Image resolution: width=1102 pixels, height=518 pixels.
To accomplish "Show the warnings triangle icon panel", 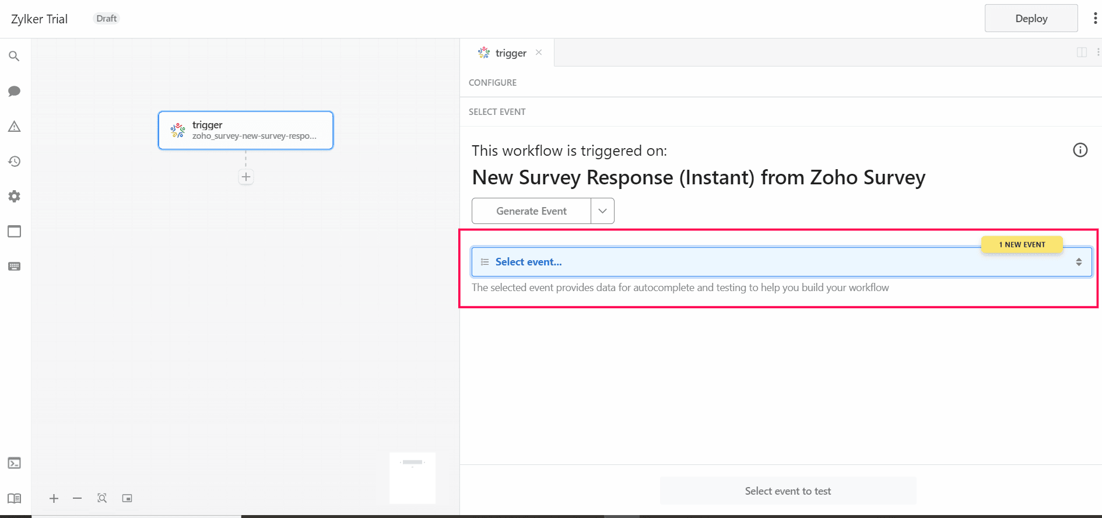I will tap(14, 127).
